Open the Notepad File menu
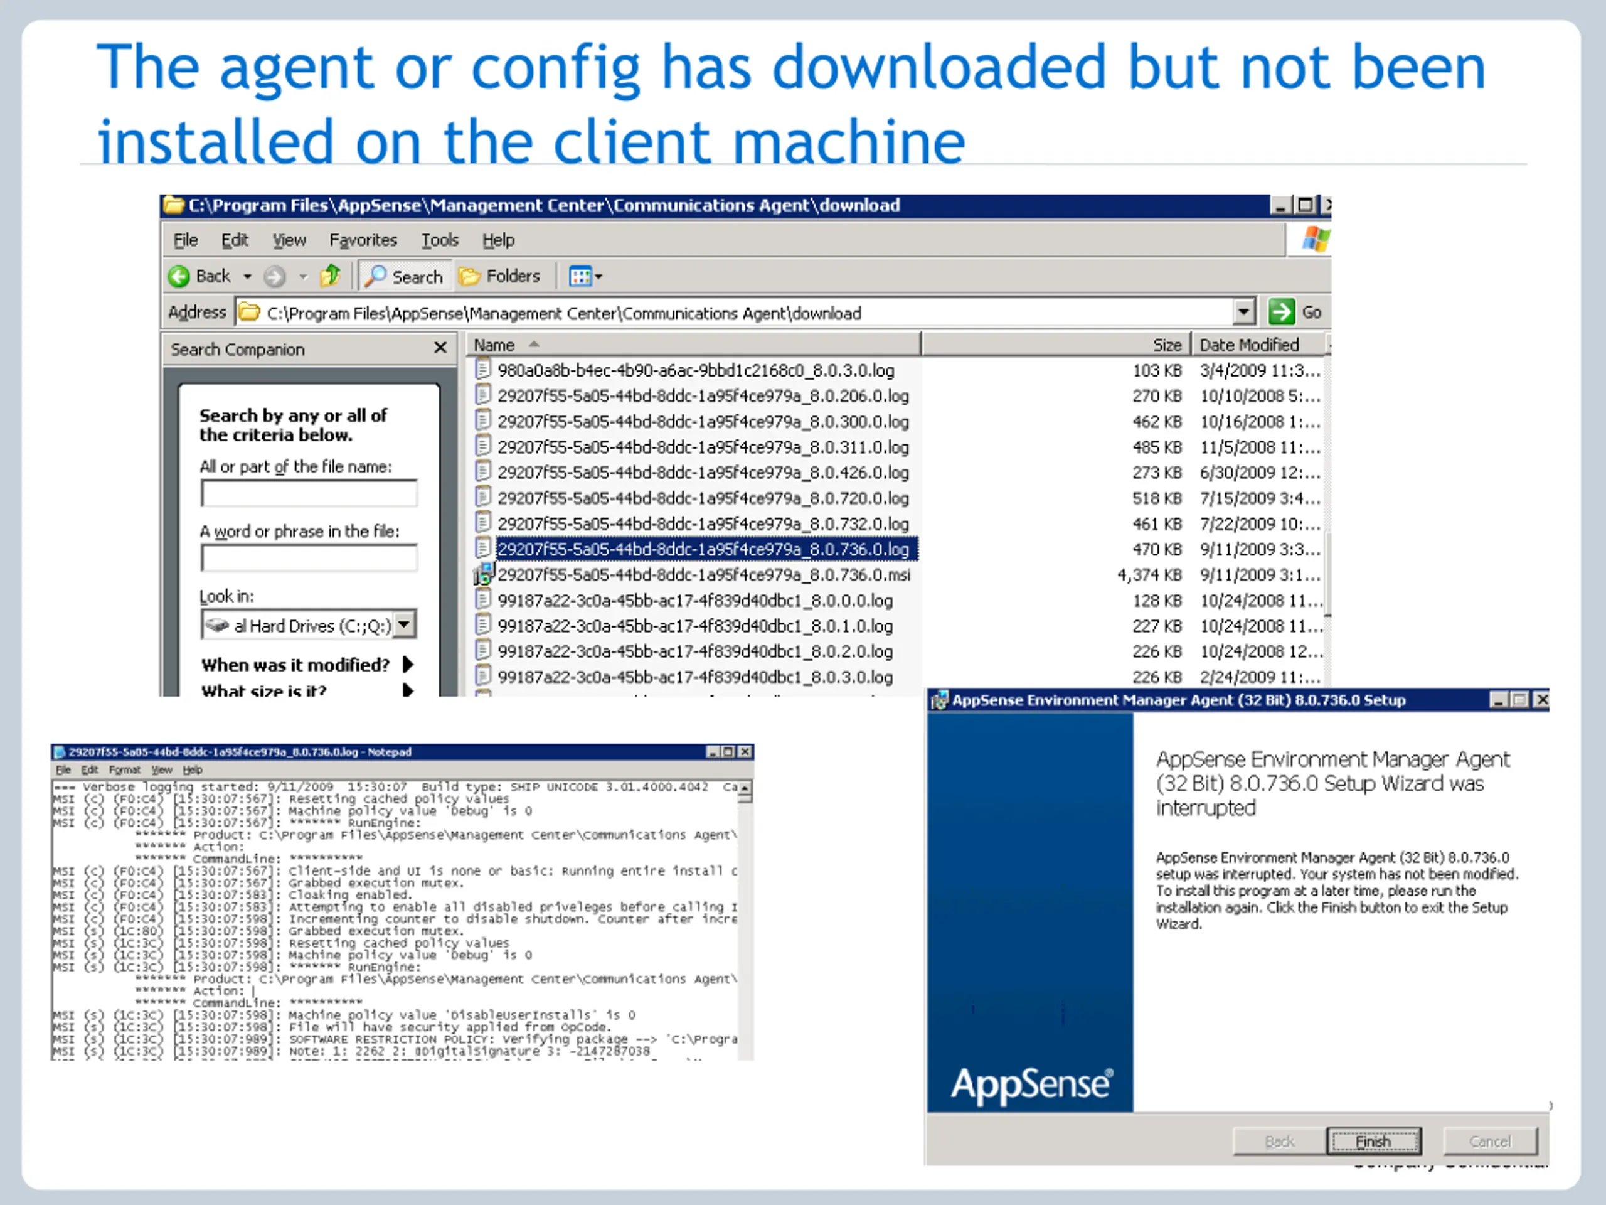Screen dimensions: 1606x1205 point(63,770)
